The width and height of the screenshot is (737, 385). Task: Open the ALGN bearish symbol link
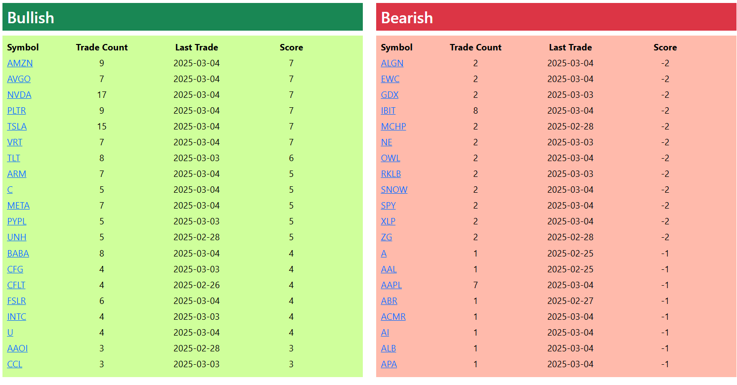tap(392, 63)
